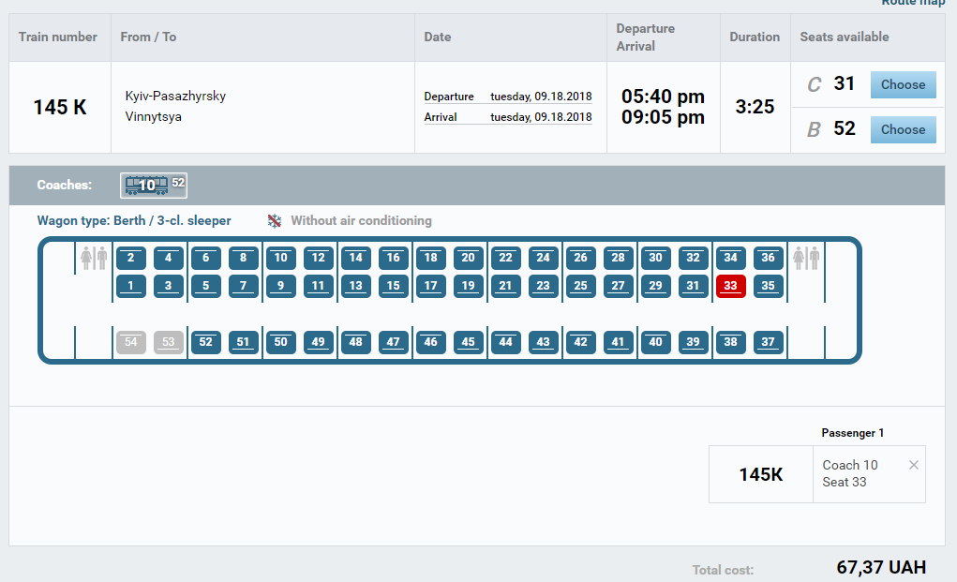
Task: Select seat 21
Action: coord(506,286)
